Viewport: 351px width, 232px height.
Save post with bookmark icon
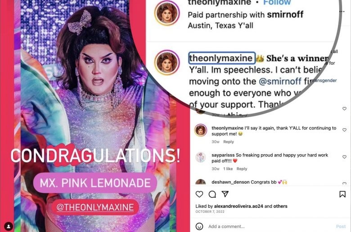[x=342, y=194]
